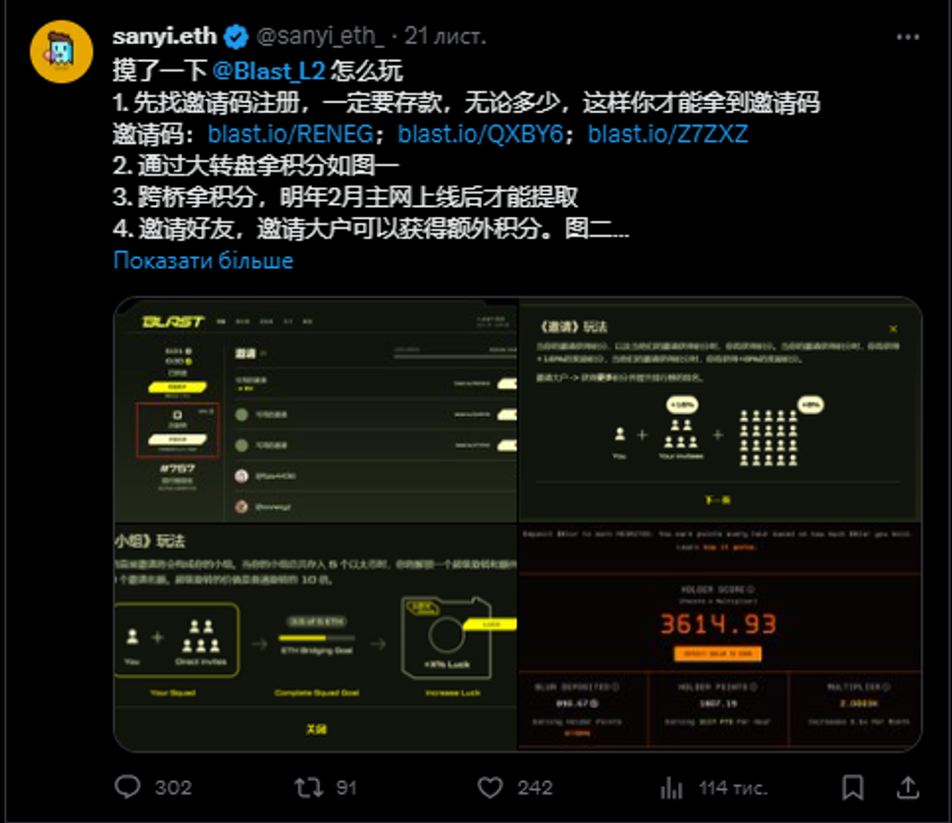This screenshot has width=952, height=823.
Task: Like the tweet with heart icon
Action: 490,788
